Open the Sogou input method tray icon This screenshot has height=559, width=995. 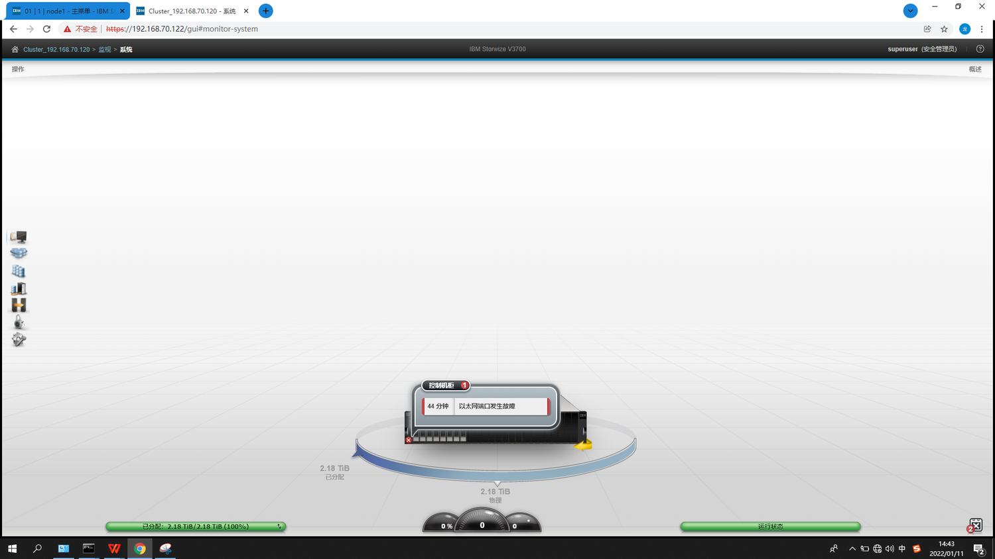click(x=917, y=548)
